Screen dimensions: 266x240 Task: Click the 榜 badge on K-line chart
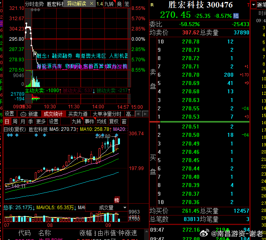117,200
